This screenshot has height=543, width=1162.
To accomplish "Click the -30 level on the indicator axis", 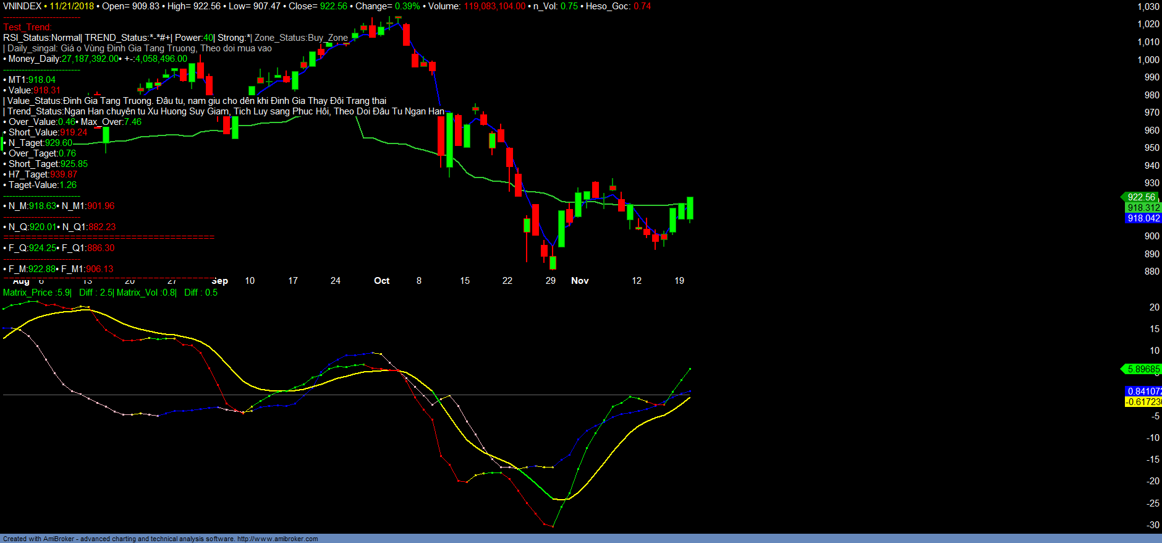I will (x=1153, y=525).
